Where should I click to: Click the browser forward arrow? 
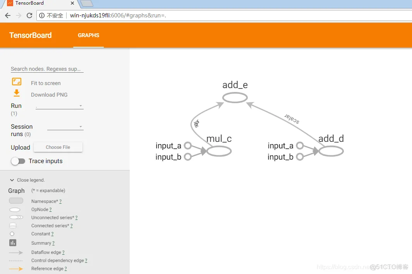[x=19, y=15]
